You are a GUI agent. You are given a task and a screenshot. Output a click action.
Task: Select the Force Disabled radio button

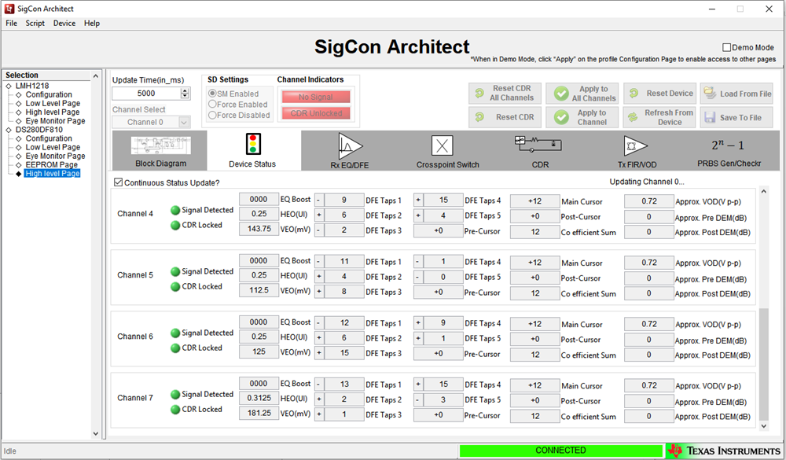pos(212,115)
